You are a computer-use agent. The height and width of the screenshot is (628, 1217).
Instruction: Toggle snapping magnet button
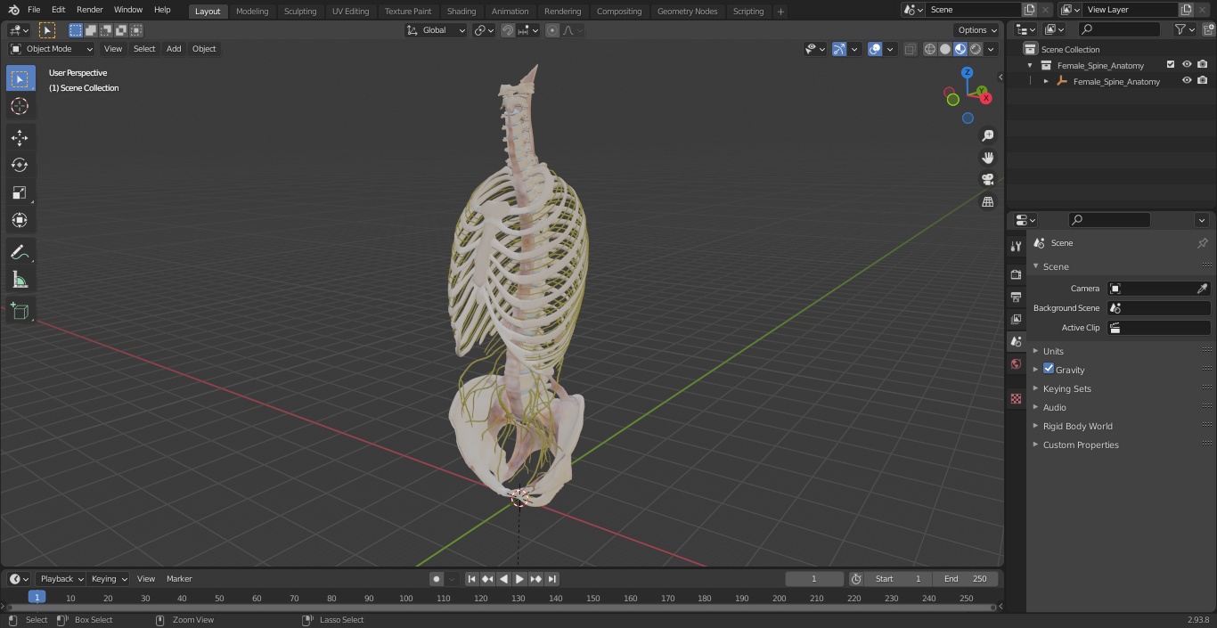tap(508, 30)
